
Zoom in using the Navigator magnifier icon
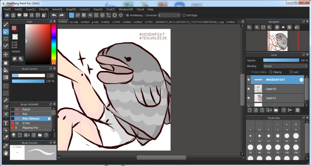(x=257, y=27)
